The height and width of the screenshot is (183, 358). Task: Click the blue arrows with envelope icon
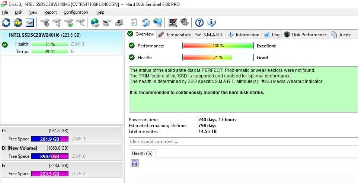tap(146, 23)
